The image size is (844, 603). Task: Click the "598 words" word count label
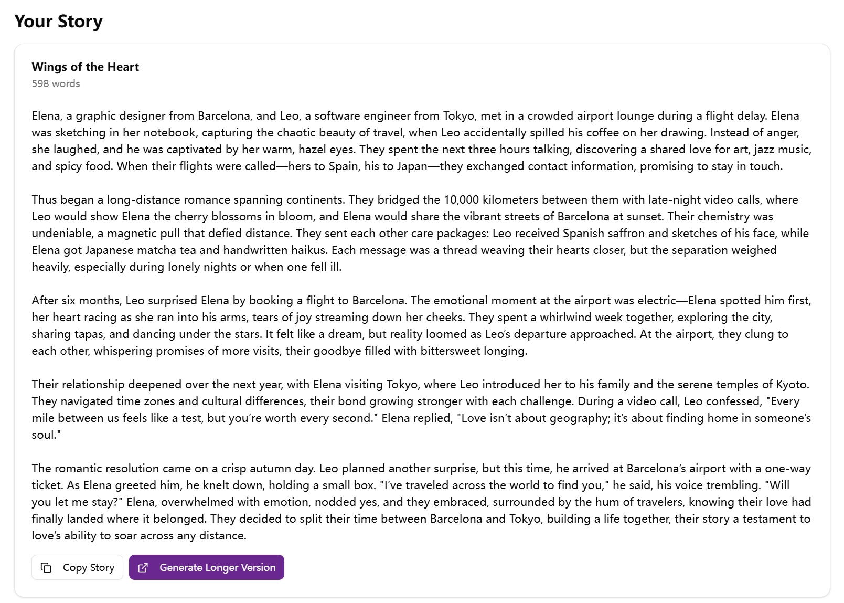[56, 83]
